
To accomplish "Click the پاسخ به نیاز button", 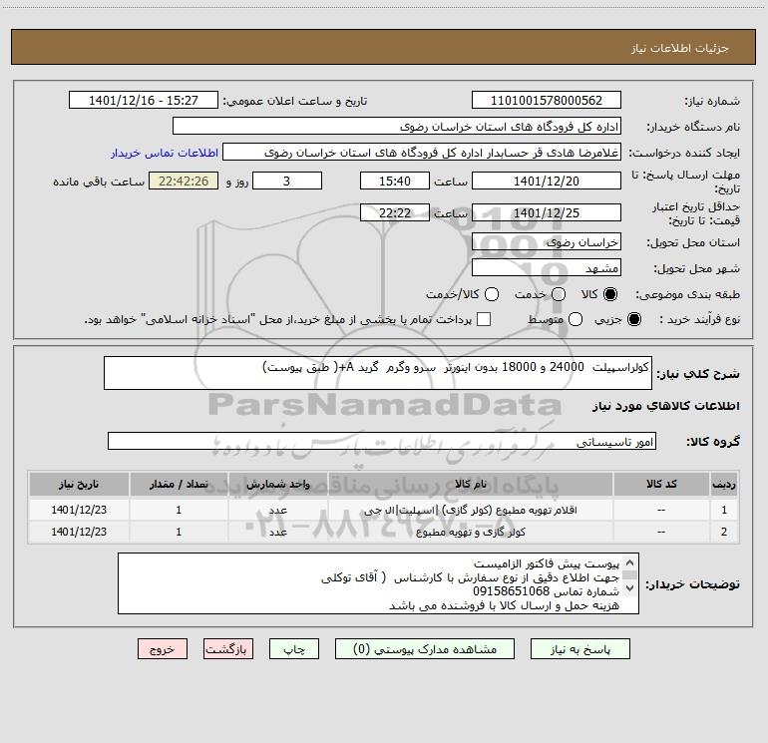I will click(x=579, y=649).
